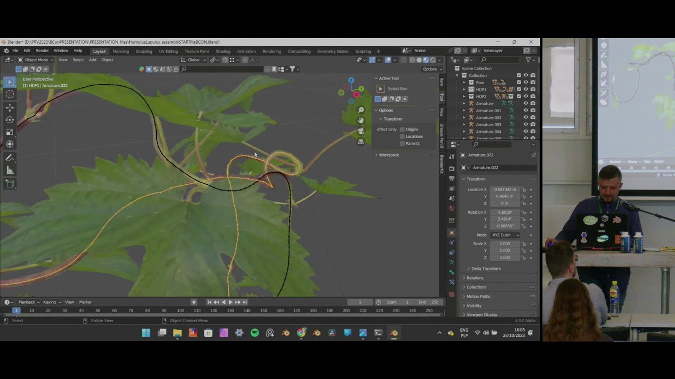Expand the Relations panel

[475, 278]
